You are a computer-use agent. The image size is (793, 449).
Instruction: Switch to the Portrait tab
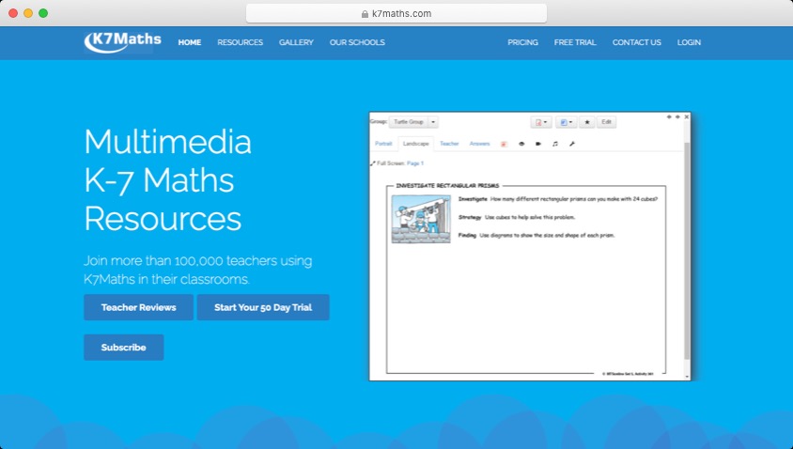(x=383, y=144)
